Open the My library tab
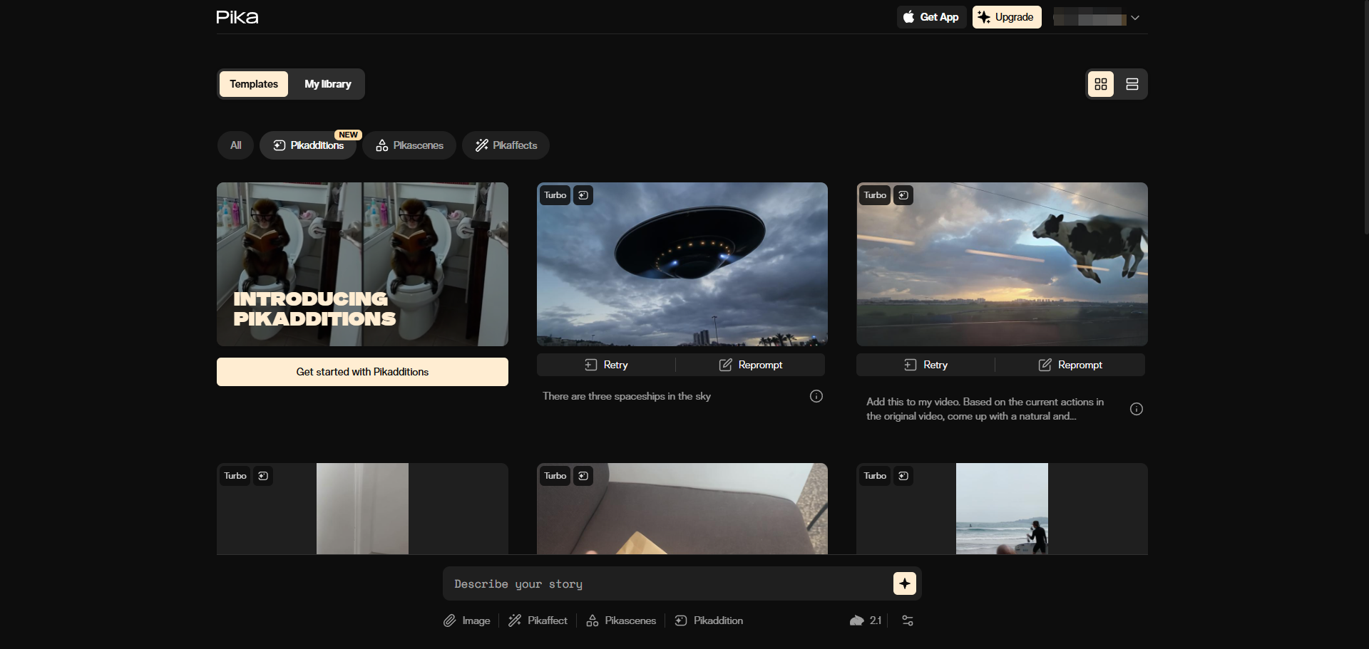This screenshot has height=649, width=1369. [x=328, y=84]
